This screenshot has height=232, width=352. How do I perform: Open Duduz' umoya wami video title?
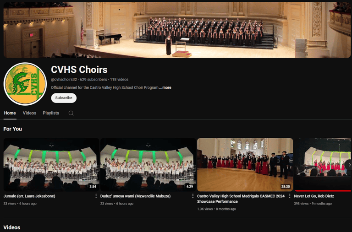(135, 196)
